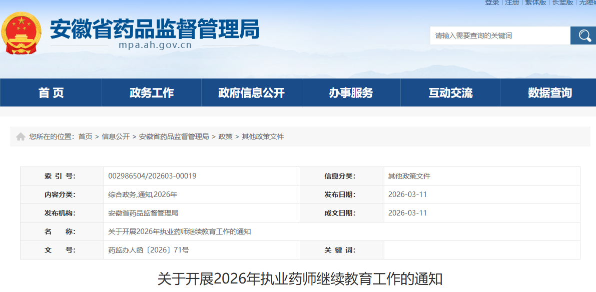This screenshot has height=292, width=596.
Task: Click 安徽省药品监督管理局 breadcrumb link
Action: click(174, 136)
